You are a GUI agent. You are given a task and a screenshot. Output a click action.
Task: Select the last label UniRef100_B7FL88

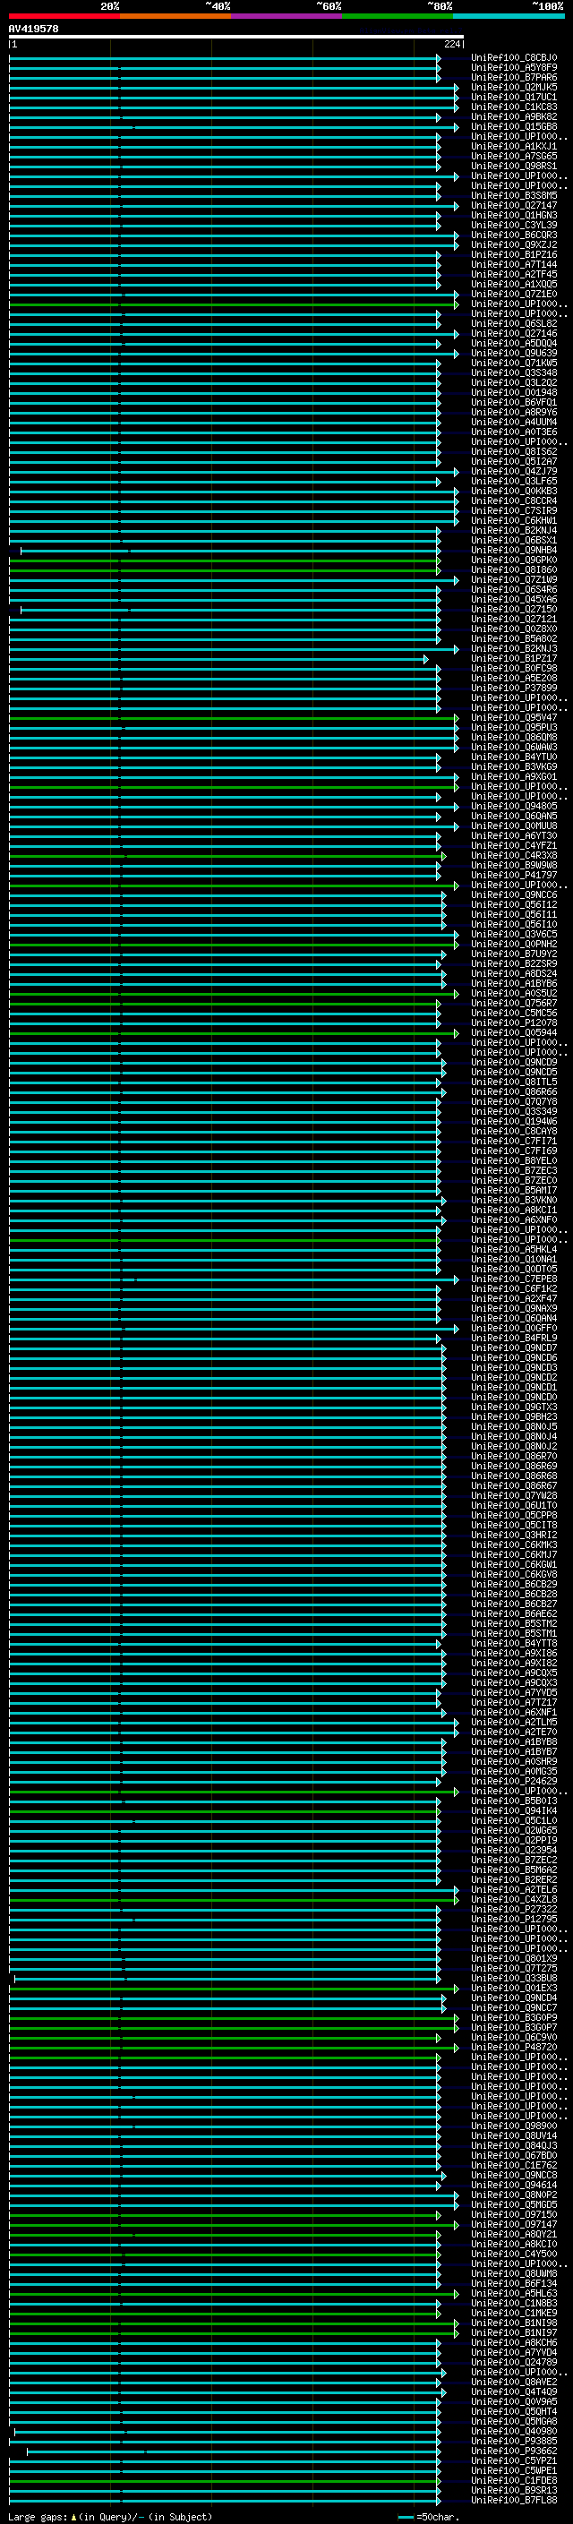(514, 2500)
